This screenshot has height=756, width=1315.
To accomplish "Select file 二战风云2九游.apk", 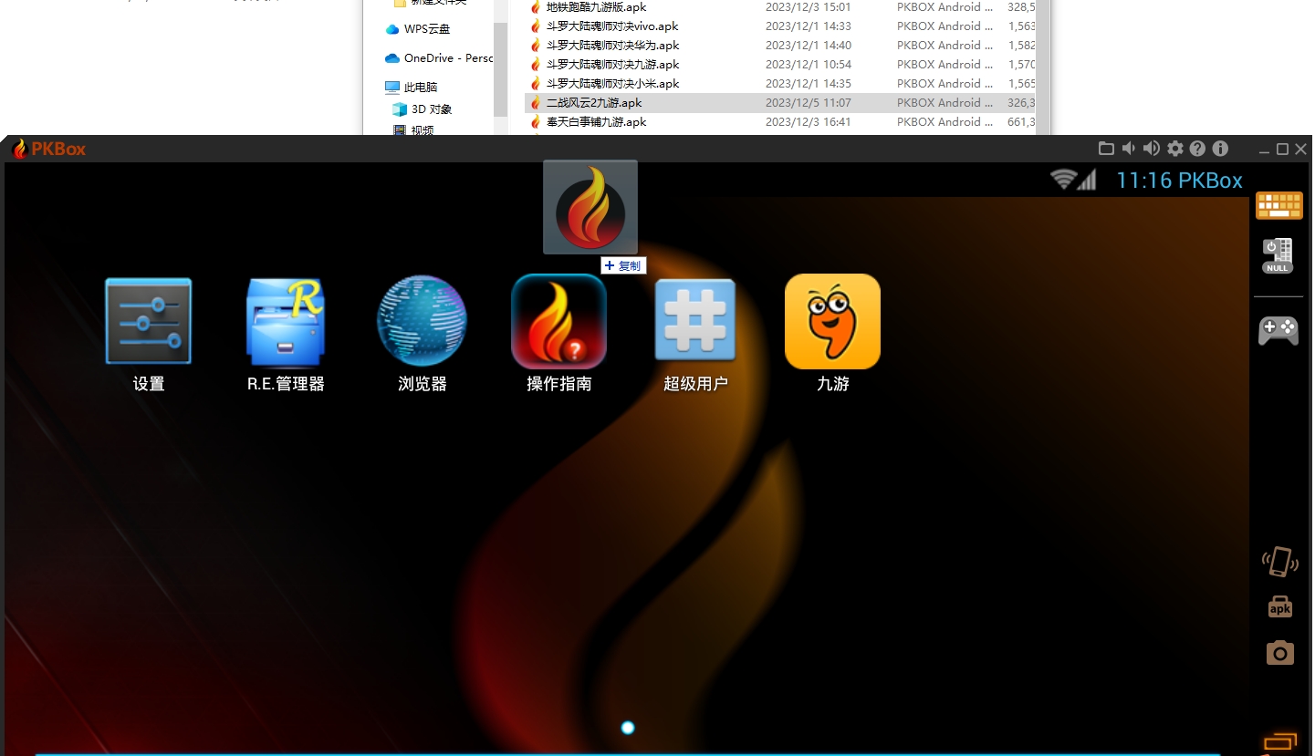I will click(x=594, y=103).
